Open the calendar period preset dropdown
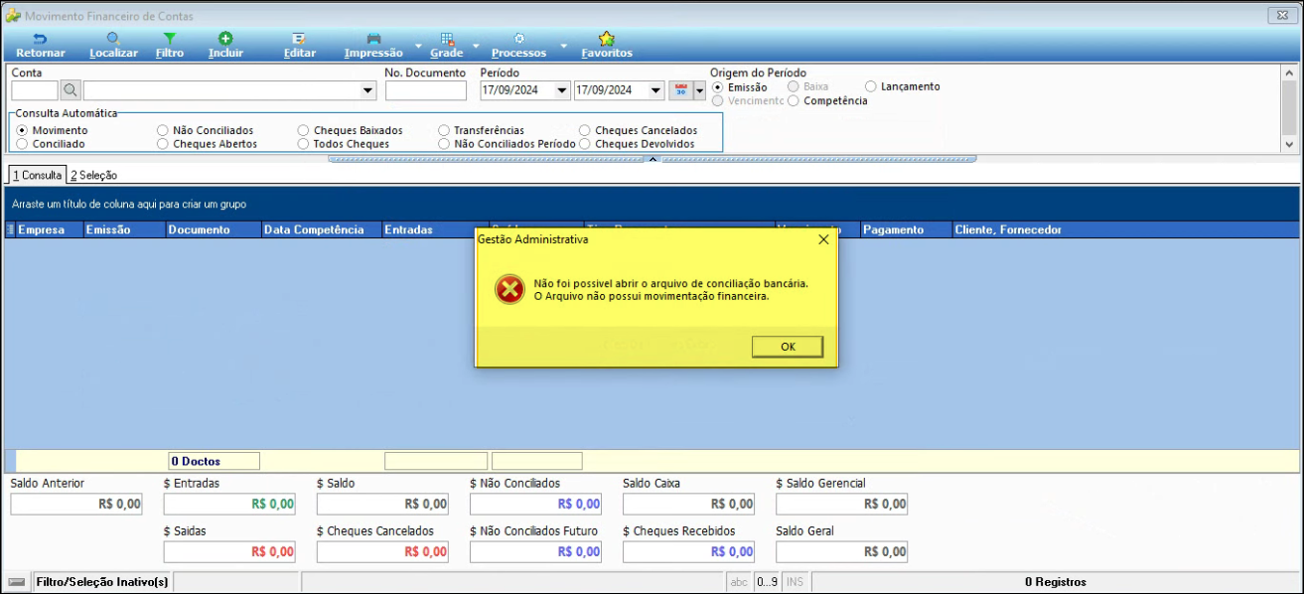 [699, 90]
